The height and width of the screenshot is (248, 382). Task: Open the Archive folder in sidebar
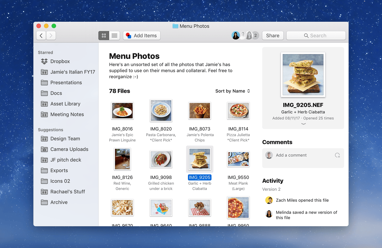59,202
